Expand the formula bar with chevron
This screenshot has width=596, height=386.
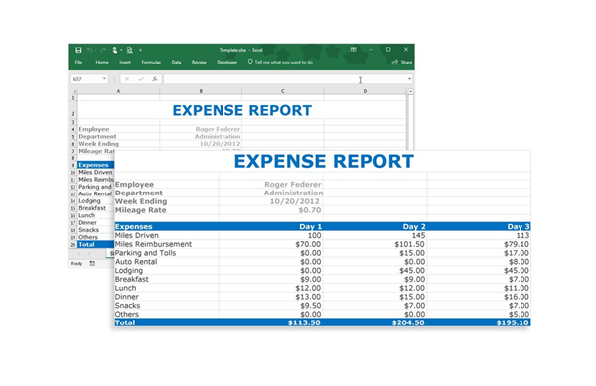click(409, 79)
